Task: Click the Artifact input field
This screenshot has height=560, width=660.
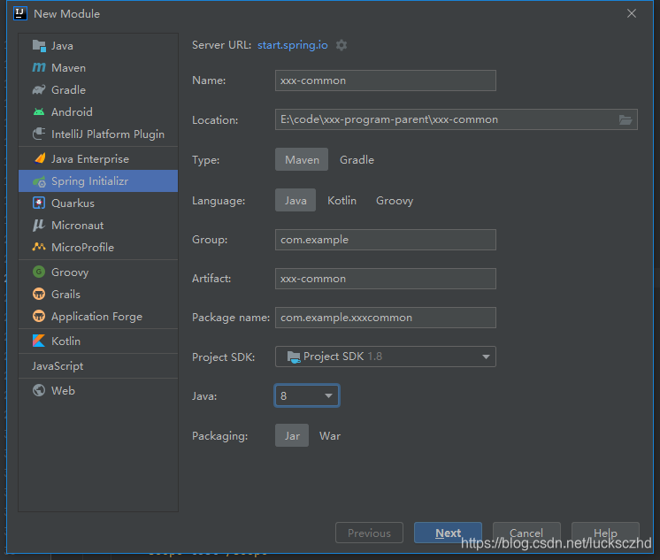Action: 386,279
